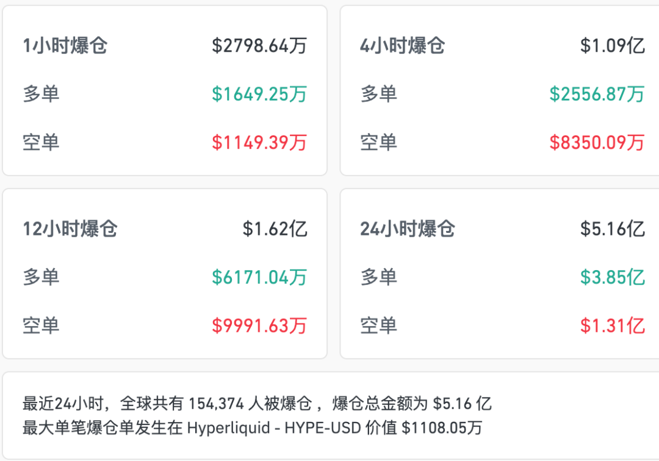Click the 1小时爆仓 card title
The image size is (659, 461).
point(65,46)
